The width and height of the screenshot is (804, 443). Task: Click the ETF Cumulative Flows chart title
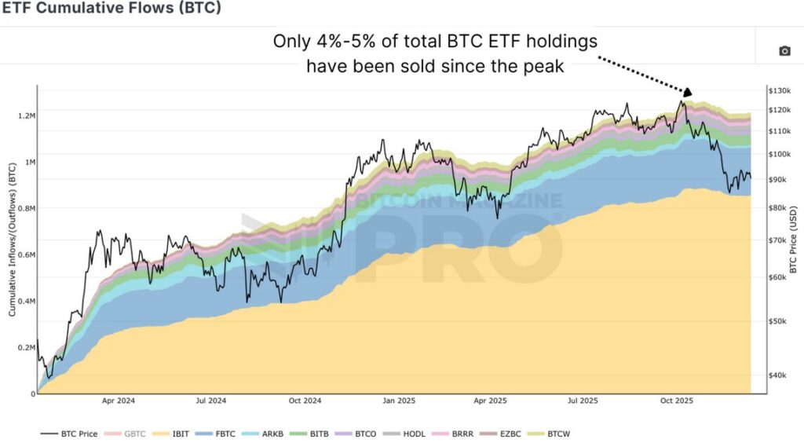112,9
